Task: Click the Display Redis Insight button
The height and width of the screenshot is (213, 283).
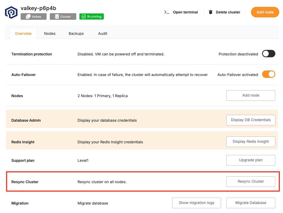Action: coord(251,141)
